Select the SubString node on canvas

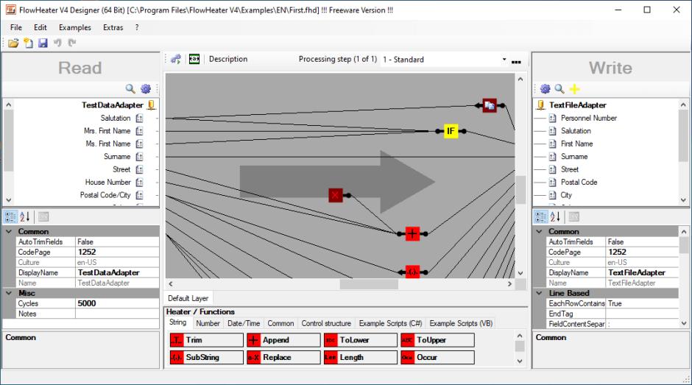click(412, 272)
